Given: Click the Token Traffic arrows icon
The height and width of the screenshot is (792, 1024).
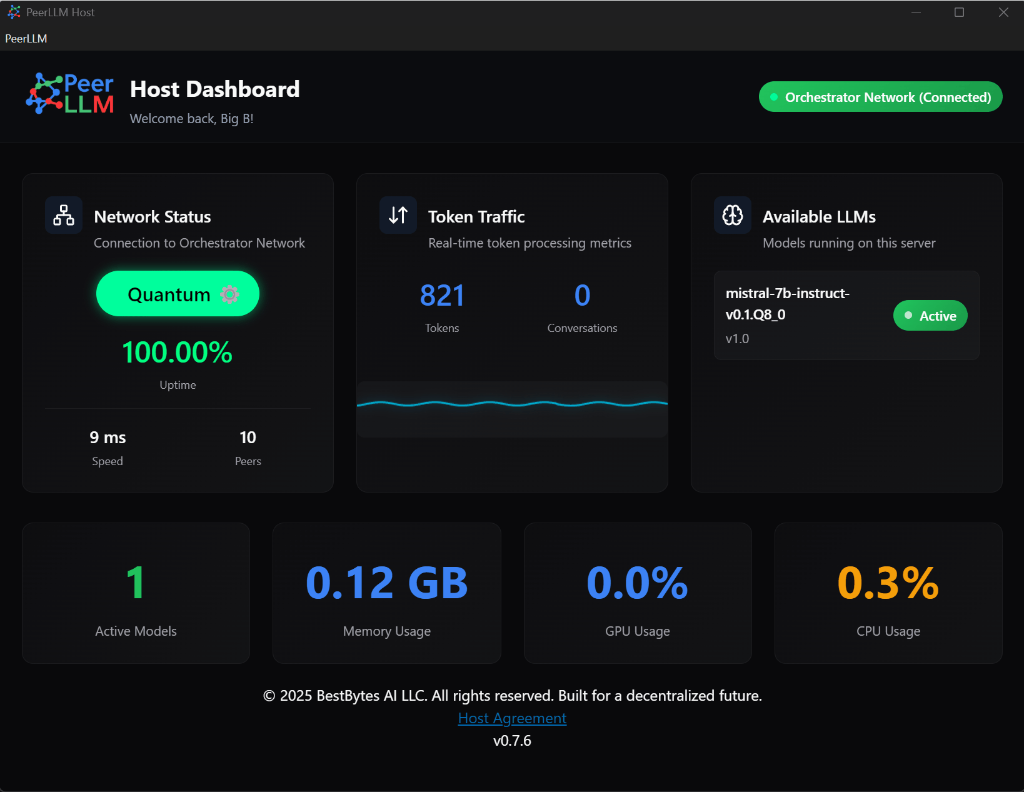Looking at the screenshot, I should tap(398, 215).
